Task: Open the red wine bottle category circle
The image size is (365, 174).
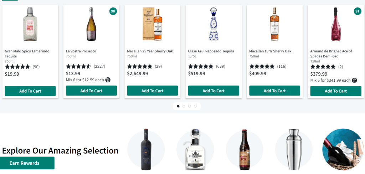Action: coord(146,149)
